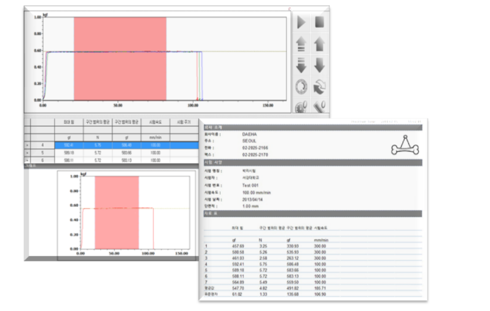490x311 pixels.
Task: Select row header 4 in data table
Action: click(x=43, y=145)
